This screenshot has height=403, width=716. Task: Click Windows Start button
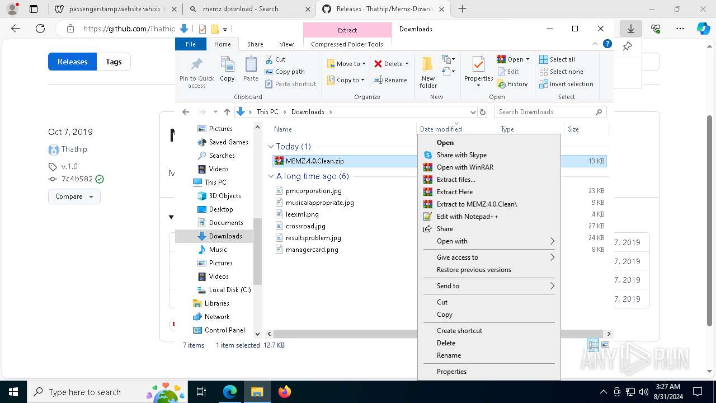[13, 392]
